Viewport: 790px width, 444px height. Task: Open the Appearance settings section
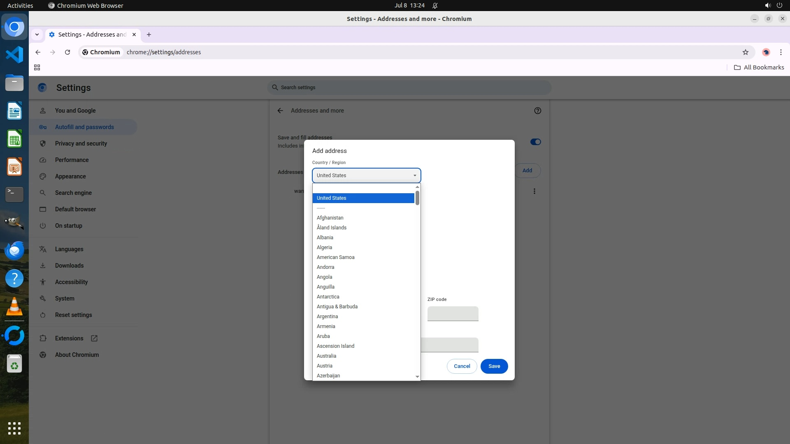click(x=70, y=176)
